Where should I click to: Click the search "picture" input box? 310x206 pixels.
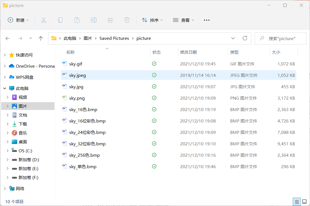pyautogui.click(x=280, y=38)
